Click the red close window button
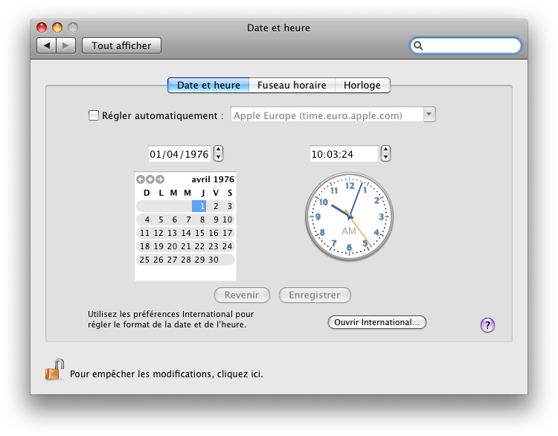 pyautogui.click(x=42, y=28)
